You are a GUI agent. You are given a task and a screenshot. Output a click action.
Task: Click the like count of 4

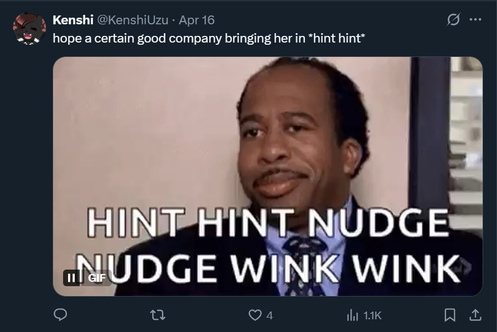pos(270,315)
